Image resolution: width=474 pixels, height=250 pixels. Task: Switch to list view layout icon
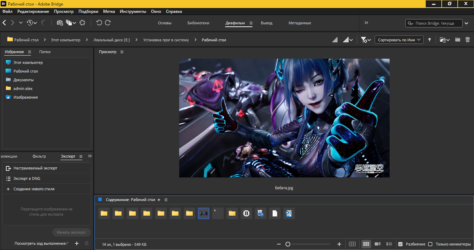point(389,244)
